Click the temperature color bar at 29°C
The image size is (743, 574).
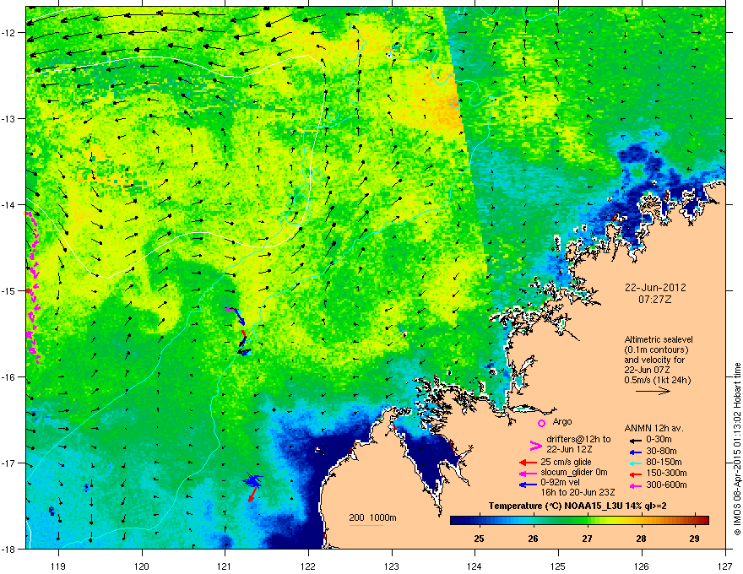[695, 520]
